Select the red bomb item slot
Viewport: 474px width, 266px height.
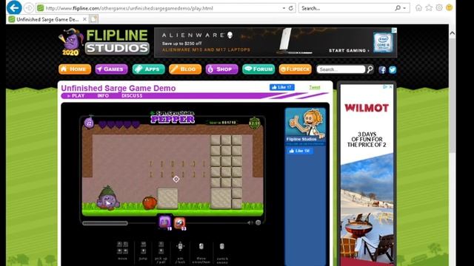pos(179,223)
